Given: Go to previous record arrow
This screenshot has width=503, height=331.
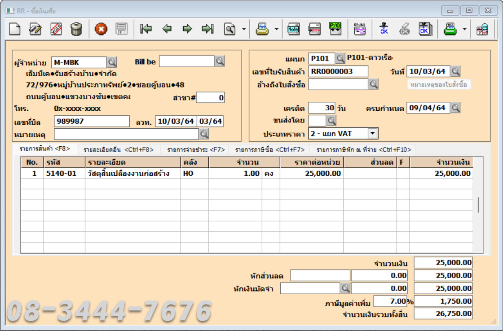Looking at the screenshot, I should (167, 29).
